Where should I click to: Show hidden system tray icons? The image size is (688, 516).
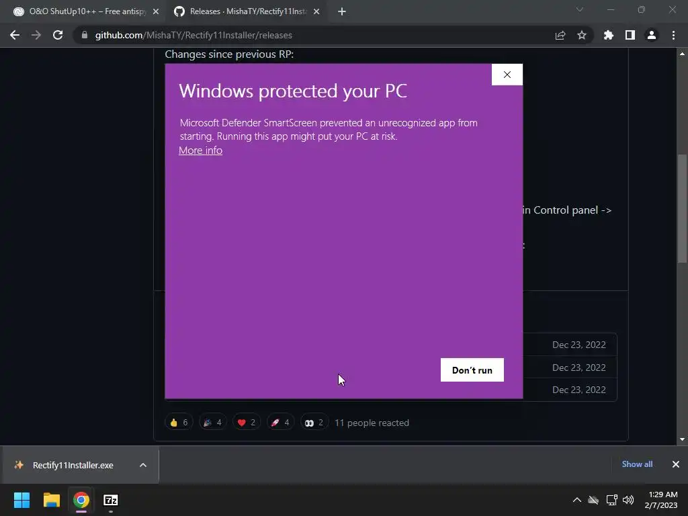pos(577,500)
